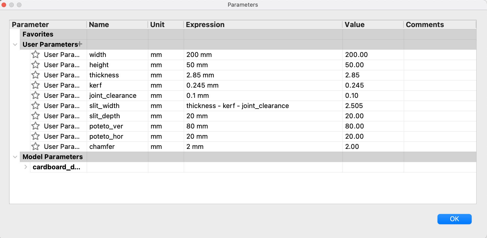Add a new user parameter with plus icon
487x238 pixels.
(x=80, y=44)
